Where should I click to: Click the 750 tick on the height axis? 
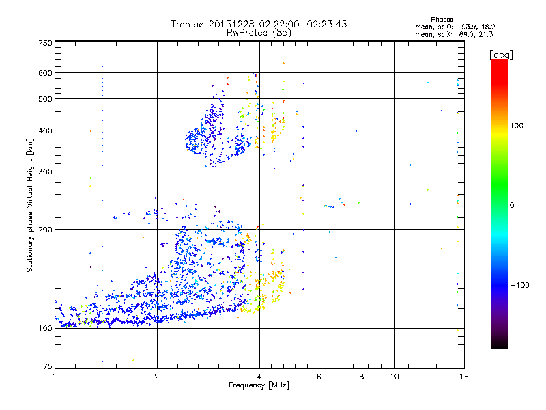coord(45,43)
